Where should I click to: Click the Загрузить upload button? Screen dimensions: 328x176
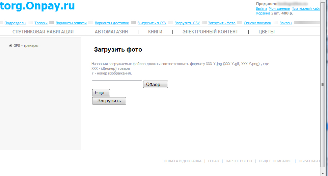pyautogui.click(x=109, y=101)
